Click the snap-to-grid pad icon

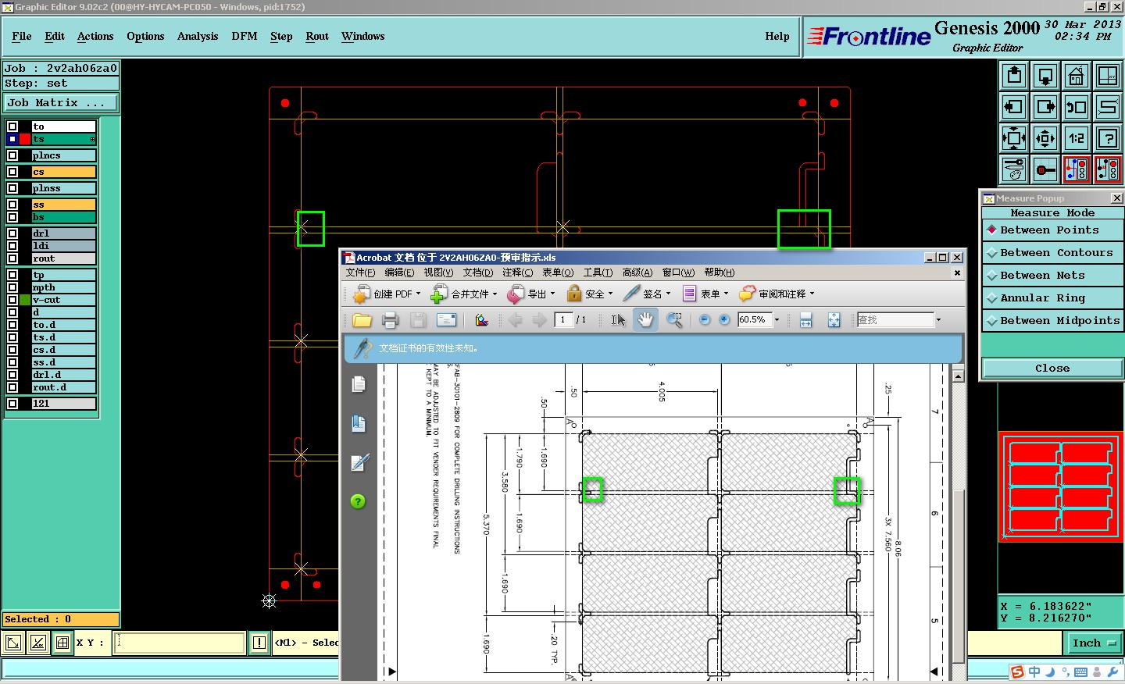[x=1045, y=169]
